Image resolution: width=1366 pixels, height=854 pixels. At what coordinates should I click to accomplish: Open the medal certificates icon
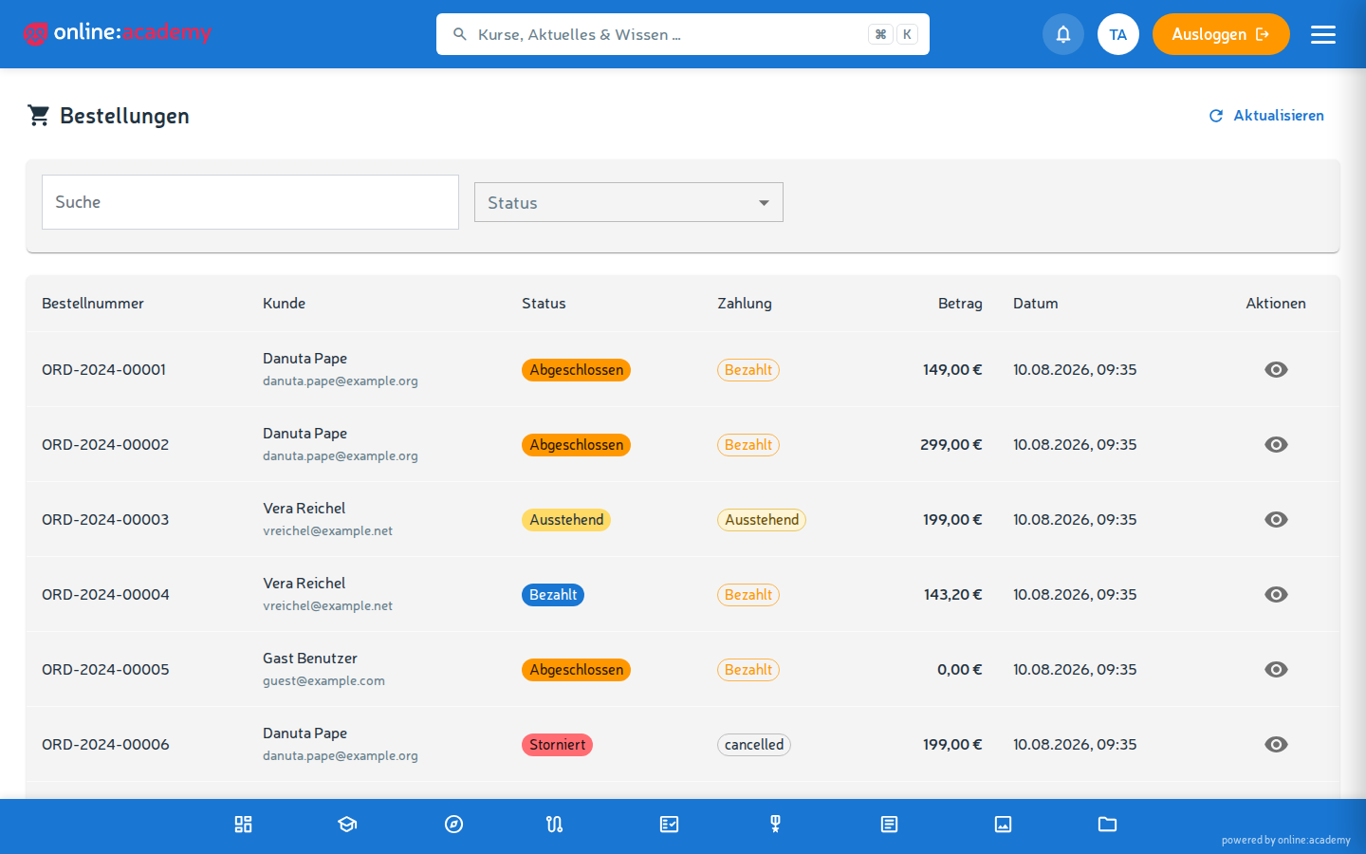pyautogui.click(x=775, y=825)
